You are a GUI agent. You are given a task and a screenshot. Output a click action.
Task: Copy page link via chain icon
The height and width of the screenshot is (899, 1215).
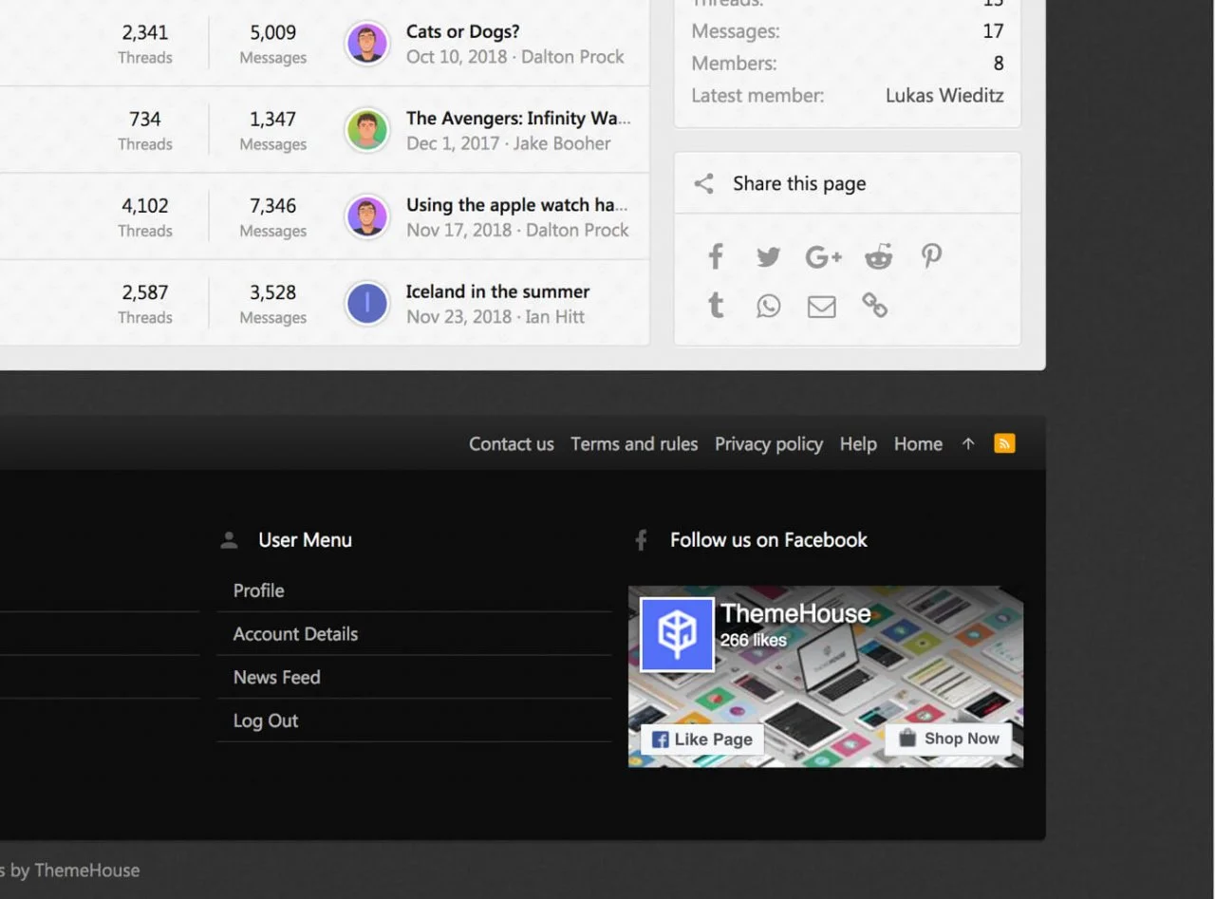pos(874,306)
